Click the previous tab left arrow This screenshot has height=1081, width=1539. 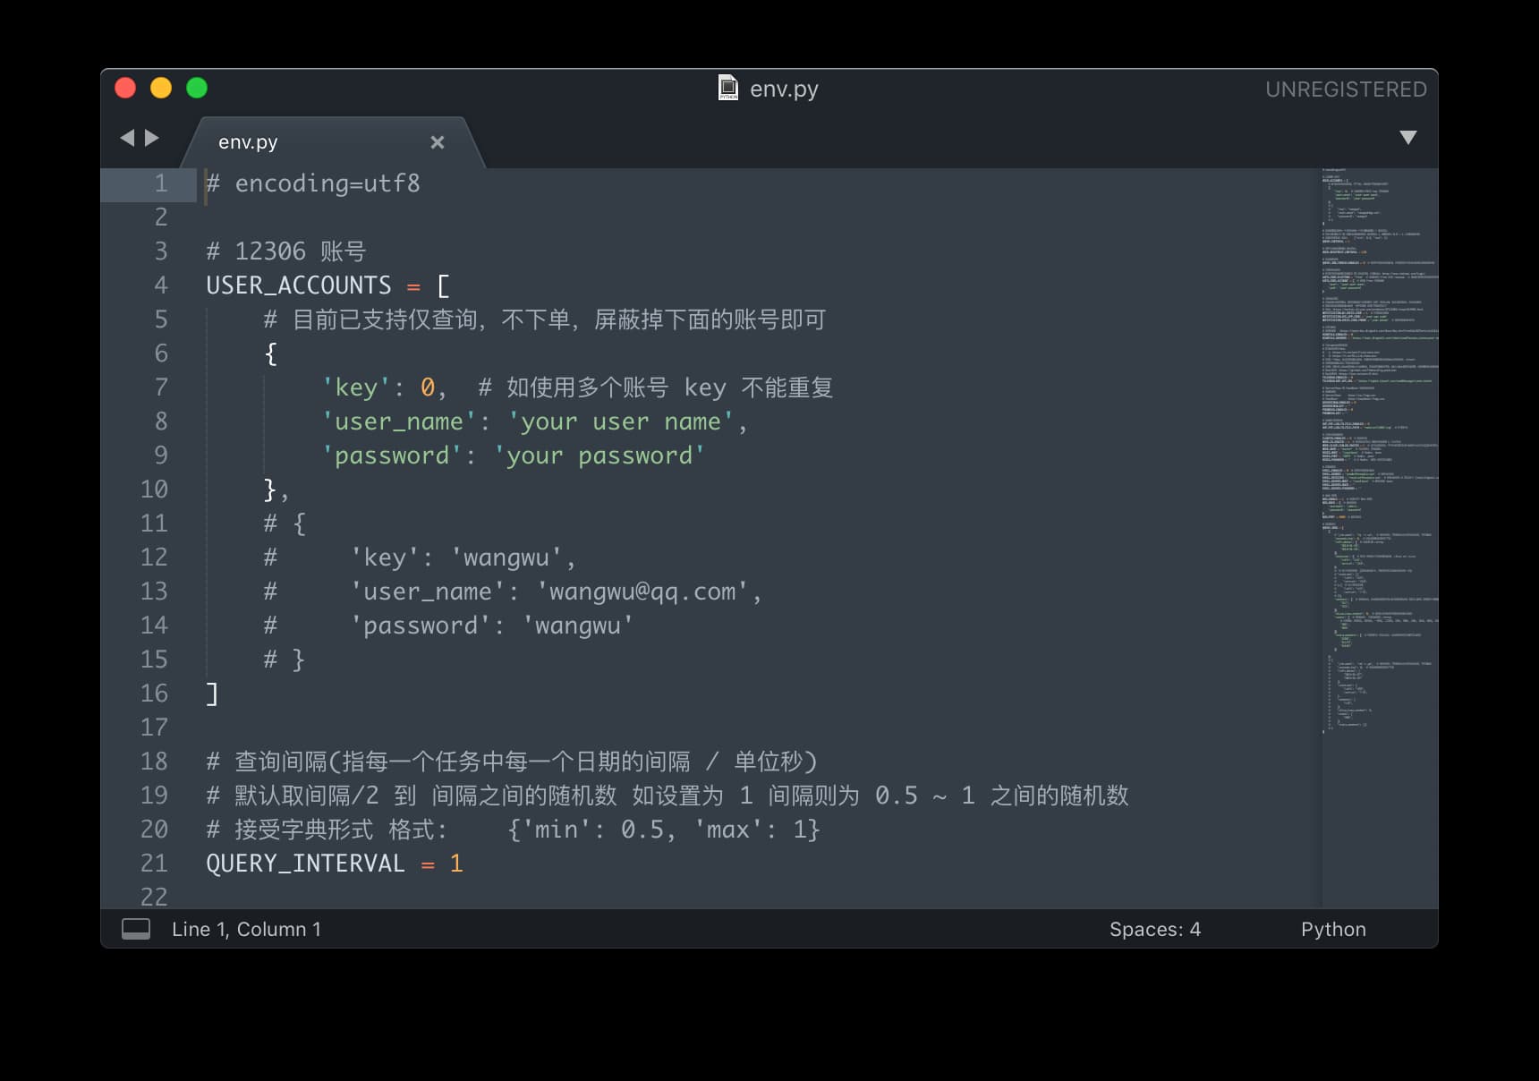[x=127, y=138]
